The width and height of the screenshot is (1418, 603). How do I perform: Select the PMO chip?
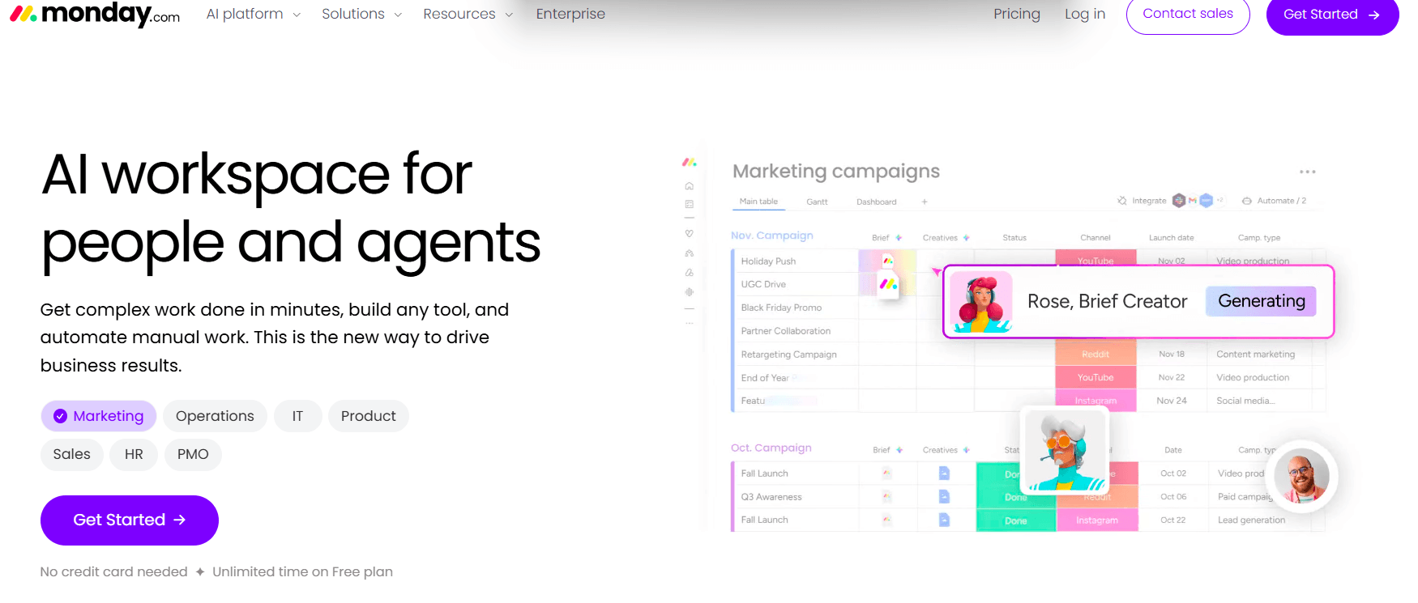pyautogui.click(x=193, y=454)
